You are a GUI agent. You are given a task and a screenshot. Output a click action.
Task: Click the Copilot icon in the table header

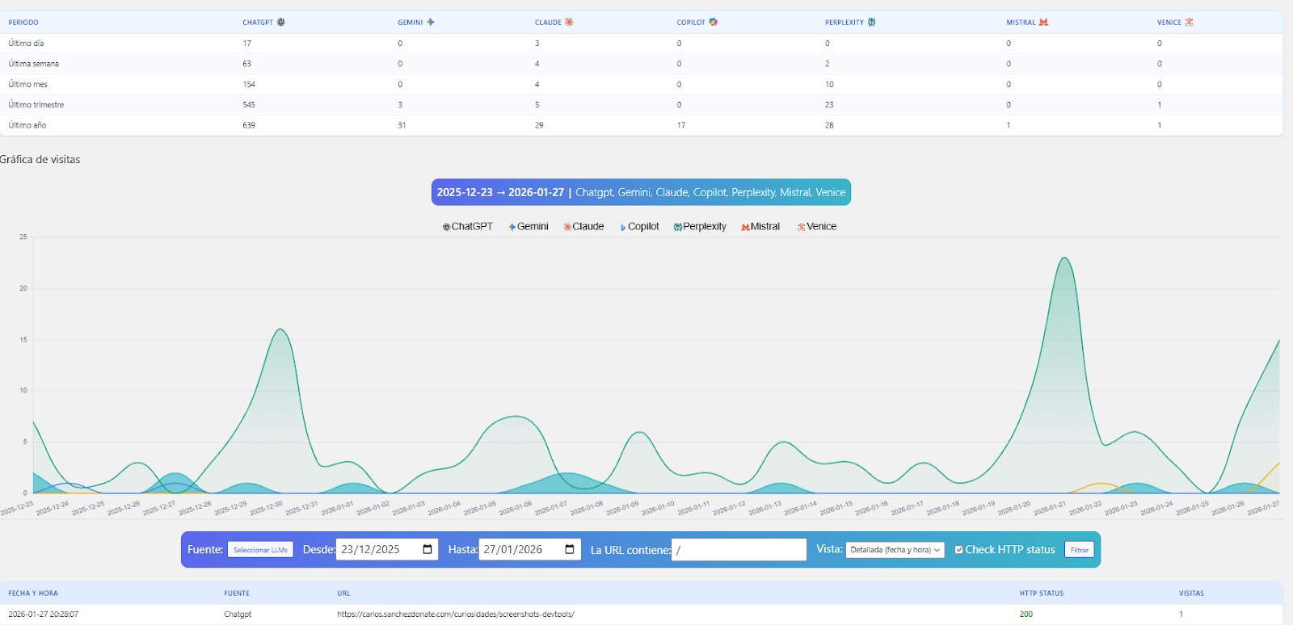pos(713,23)
